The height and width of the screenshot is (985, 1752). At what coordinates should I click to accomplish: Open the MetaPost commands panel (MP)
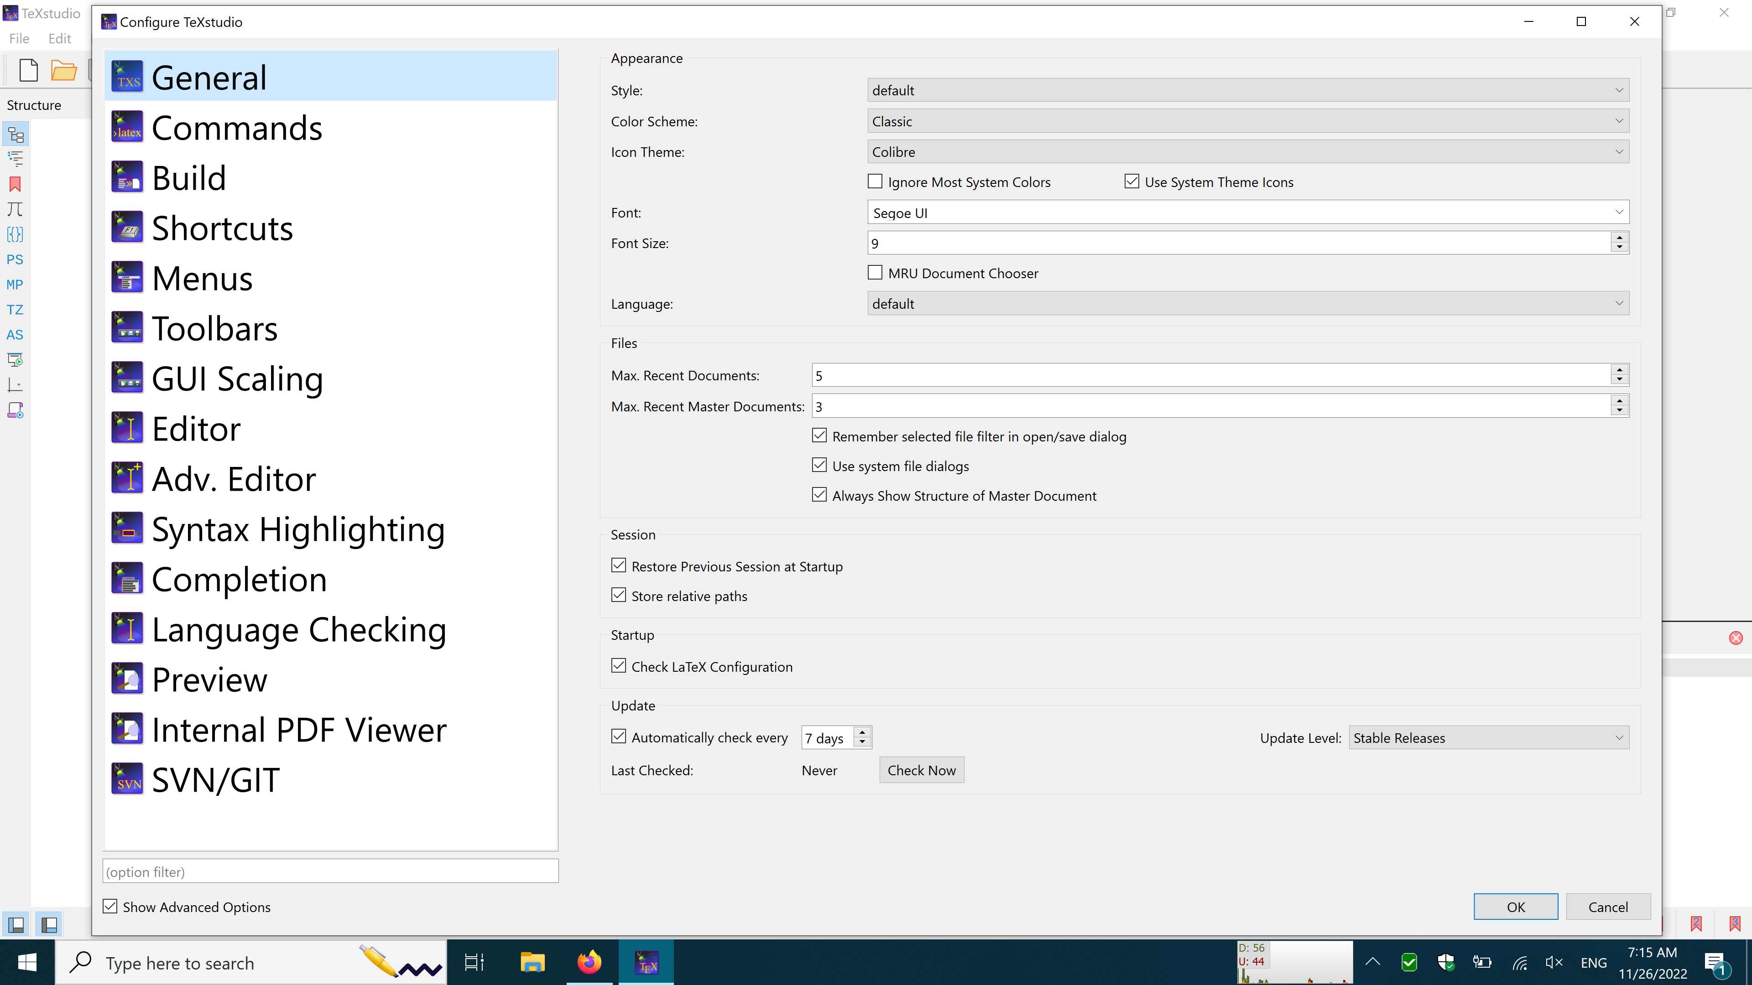15,284
